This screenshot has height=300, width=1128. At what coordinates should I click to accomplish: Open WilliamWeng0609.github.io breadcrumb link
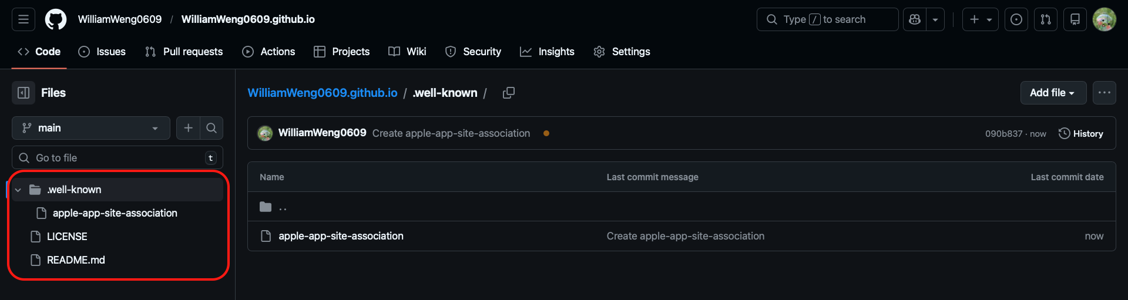tap(323, 93)
